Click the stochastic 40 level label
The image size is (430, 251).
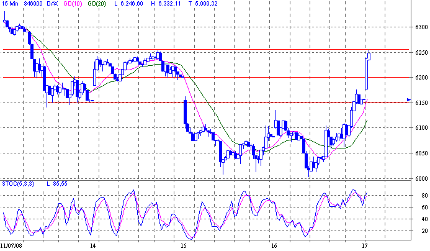(424, 219)
